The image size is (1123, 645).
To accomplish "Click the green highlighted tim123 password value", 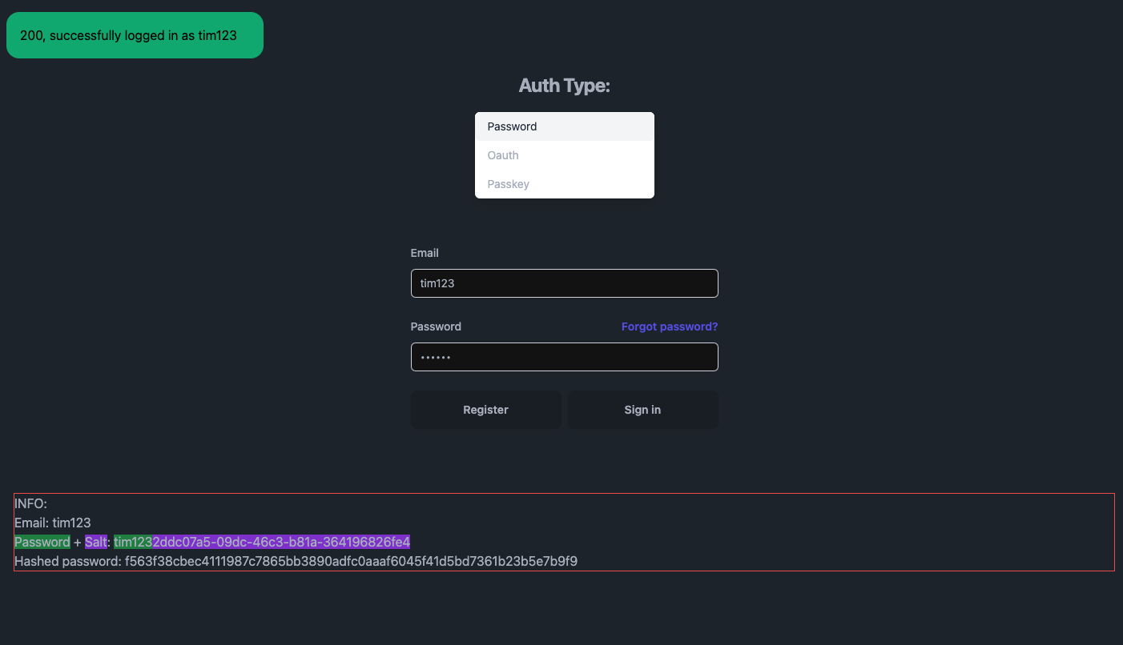I will [x=132, y=542].
